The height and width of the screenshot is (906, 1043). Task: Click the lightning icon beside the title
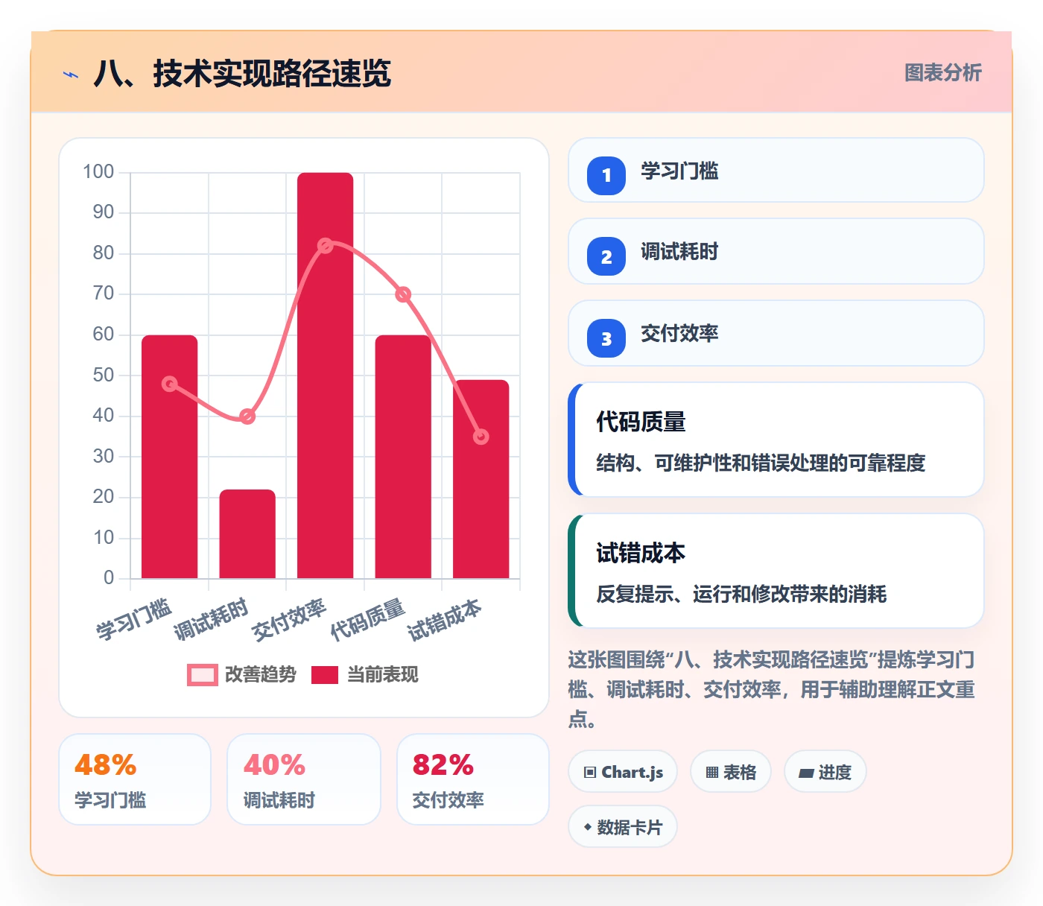(x=71, y=75)
